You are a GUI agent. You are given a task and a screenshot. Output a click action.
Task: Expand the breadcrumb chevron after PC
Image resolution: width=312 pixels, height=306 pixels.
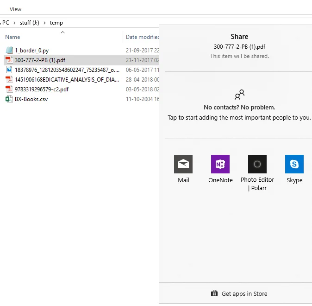[x=14, y=23]
